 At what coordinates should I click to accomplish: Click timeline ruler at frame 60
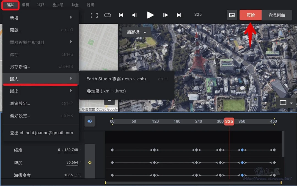(134, 121)
